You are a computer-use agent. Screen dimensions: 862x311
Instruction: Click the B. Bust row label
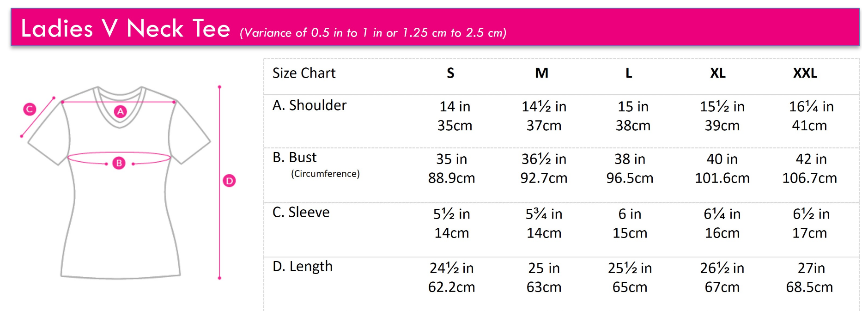[x=294, y=158]
